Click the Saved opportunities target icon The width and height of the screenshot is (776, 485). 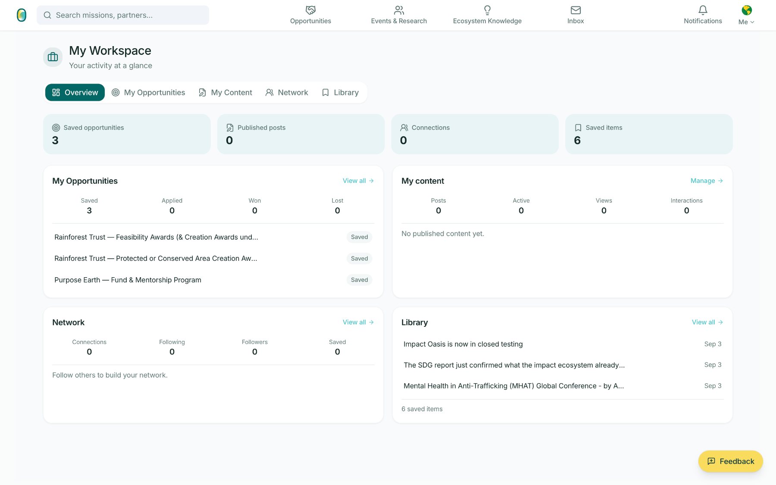point(56,128)
